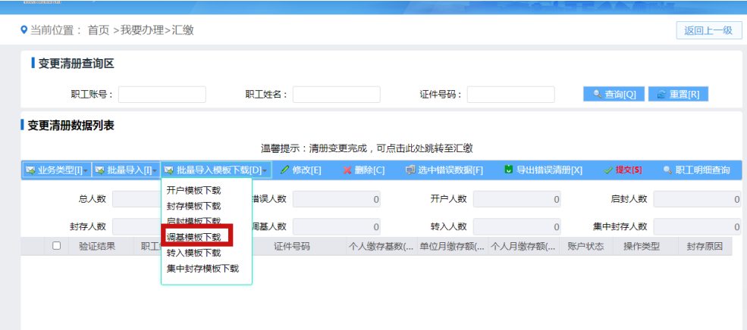Click the 温馨提示 link to jump to 汇缴
Viewport: 747px width, 330px height.
click(367, 148)
